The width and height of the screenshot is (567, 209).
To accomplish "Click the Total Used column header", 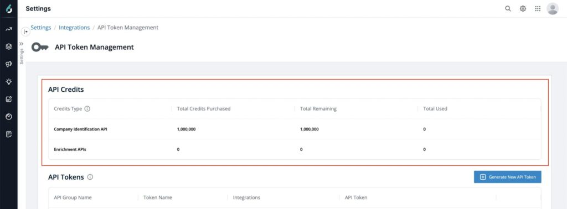I will point(435,109).
